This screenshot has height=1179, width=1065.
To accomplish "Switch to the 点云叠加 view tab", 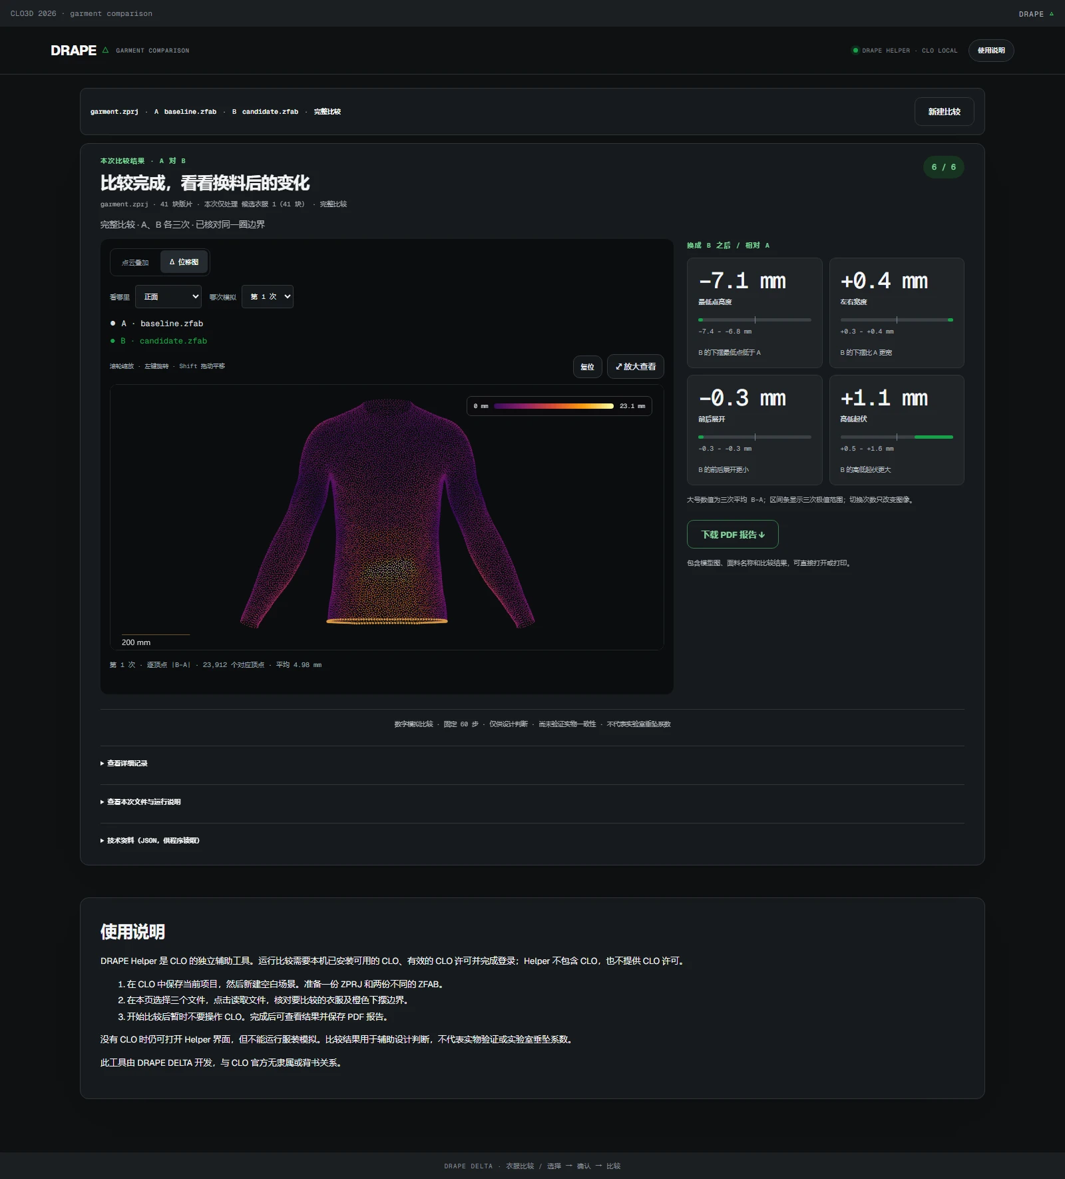I will tap(135, 262).
